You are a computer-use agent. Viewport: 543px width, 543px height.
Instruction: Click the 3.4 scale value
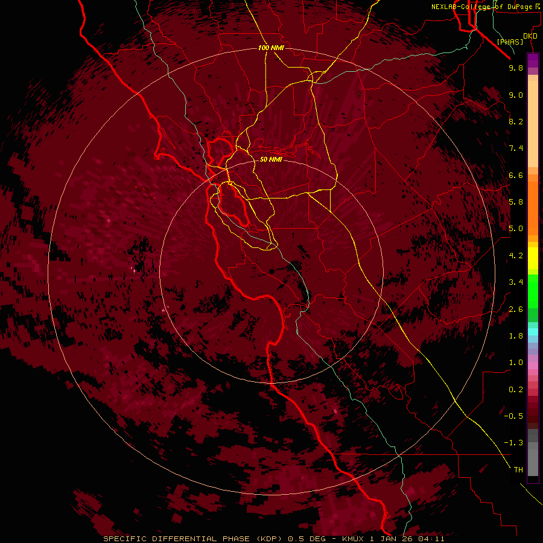(x=516, y=282)
